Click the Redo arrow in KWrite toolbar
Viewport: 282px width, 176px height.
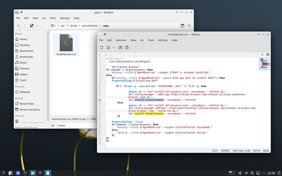(142, 47)
